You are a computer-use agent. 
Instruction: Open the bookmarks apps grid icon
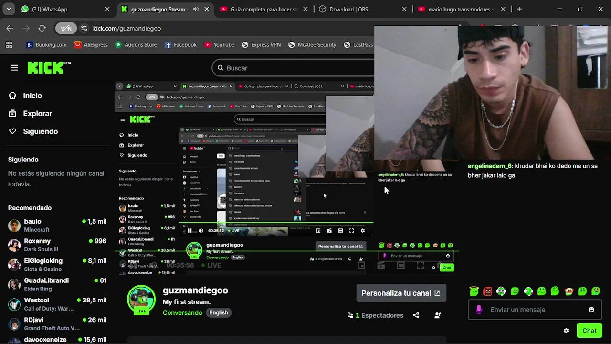coord(9,44)
